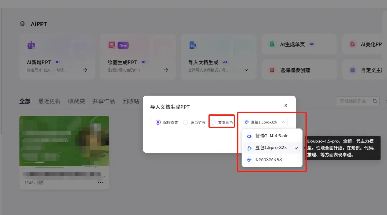This screenshot has width=387, height=215.
Task: Click the AI美化PPT button
Action: (x=364, y=44)
